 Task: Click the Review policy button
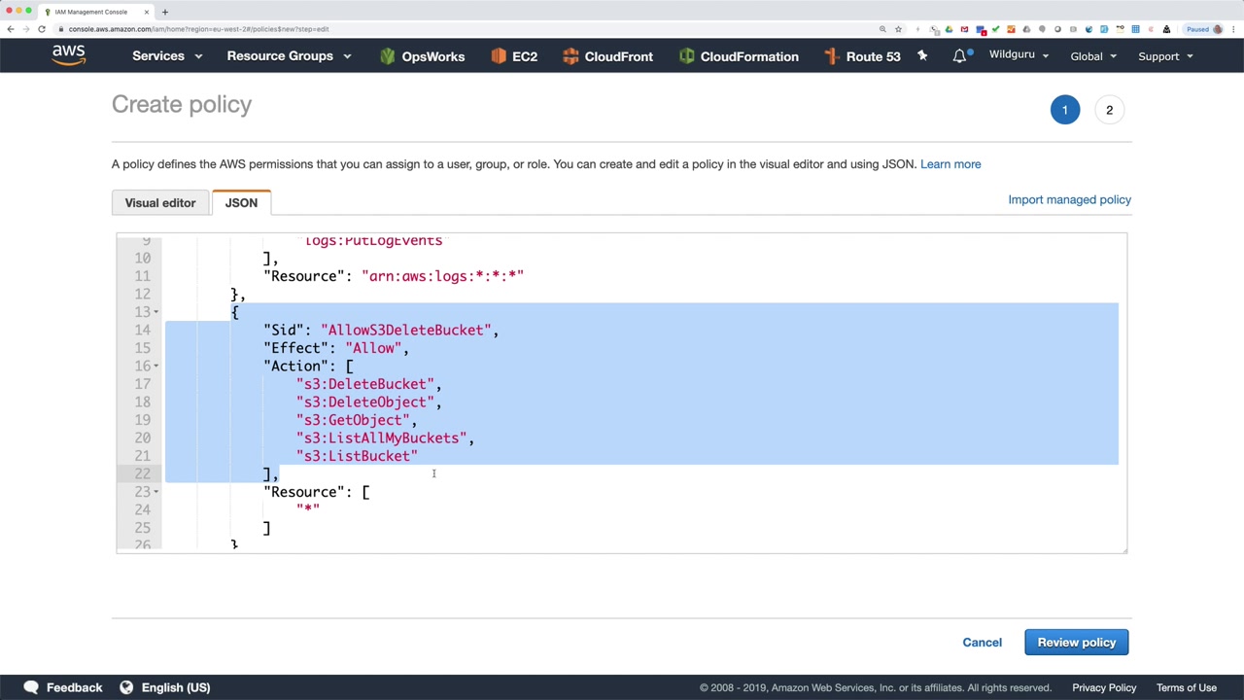[x=1076, y=643]
